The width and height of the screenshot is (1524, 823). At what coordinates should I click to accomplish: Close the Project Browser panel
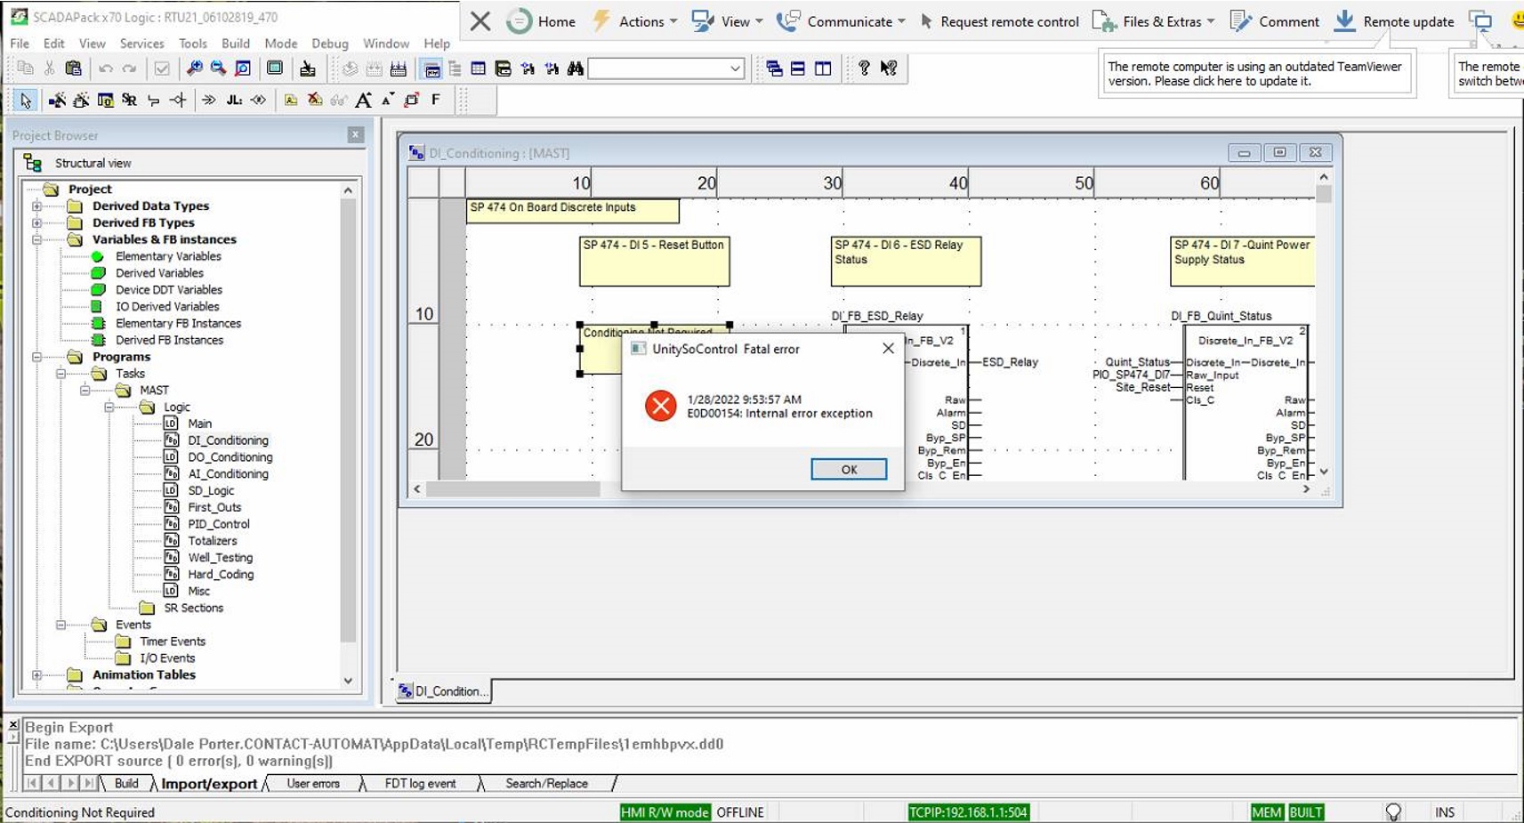click(356, 135)
